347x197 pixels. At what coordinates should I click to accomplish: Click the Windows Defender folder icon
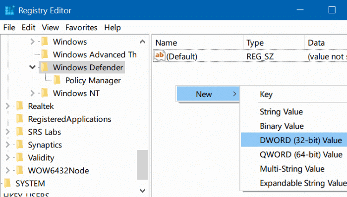click(x=45, y=67)
